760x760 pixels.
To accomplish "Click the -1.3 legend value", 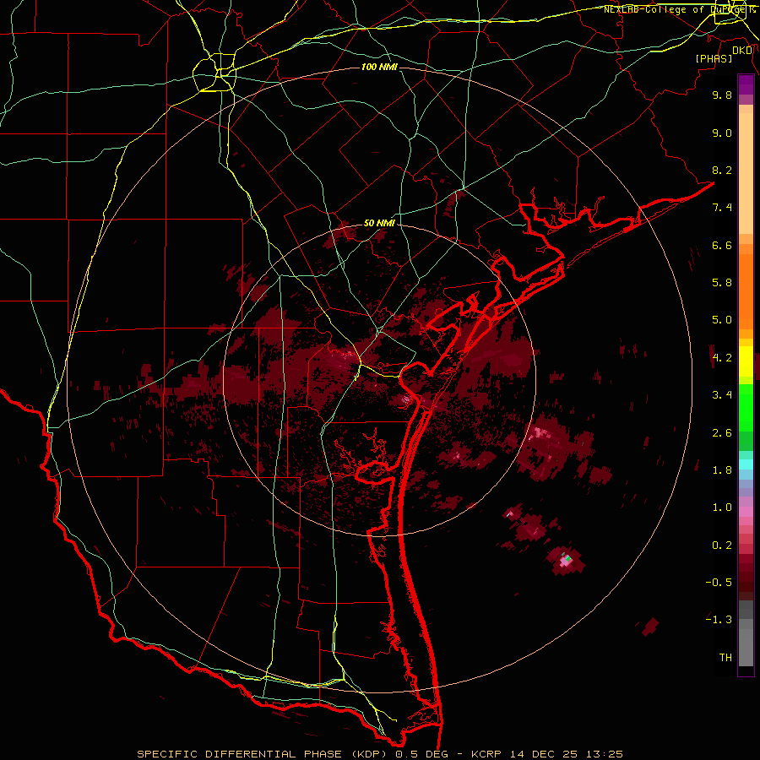I will coord(719,620).
